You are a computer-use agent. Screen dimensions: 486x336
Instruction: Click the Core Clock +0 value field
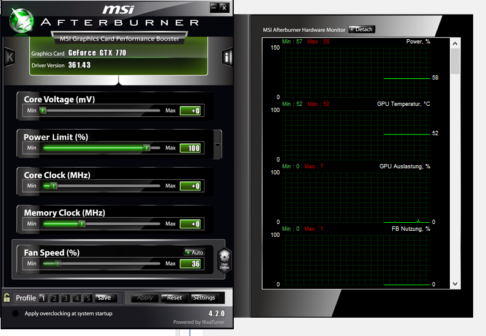[x=190, y=186]
